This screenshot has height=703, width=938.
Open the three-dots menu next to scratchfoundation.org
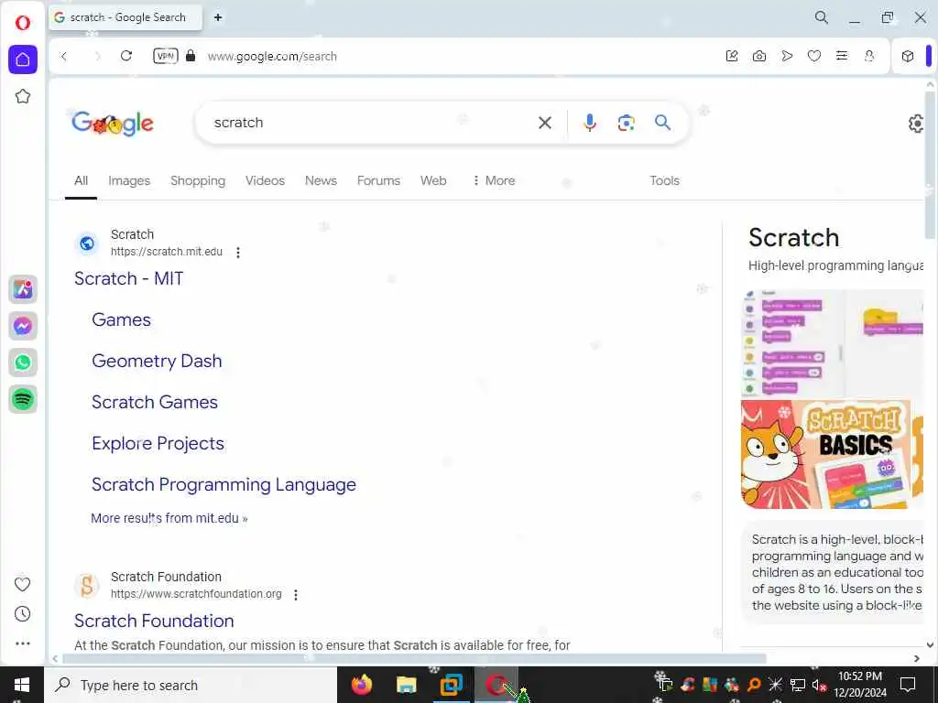296,595
